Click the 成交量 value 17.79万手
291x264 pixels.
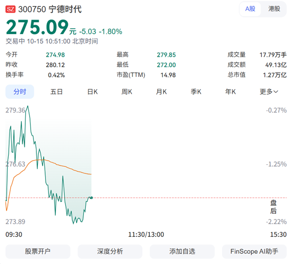coord(273,55)
